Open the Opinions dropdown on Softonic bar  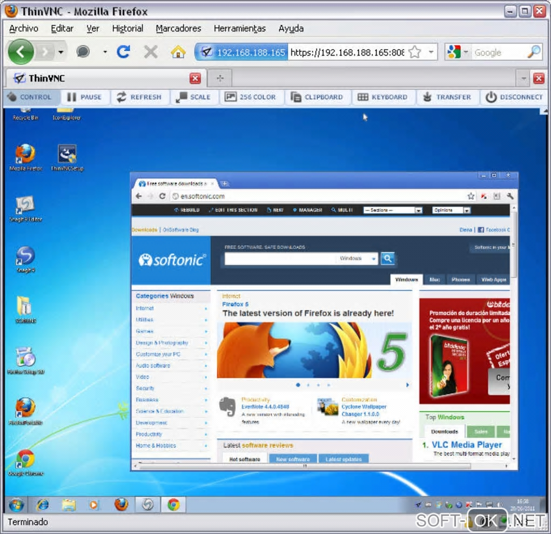point(451,210)
